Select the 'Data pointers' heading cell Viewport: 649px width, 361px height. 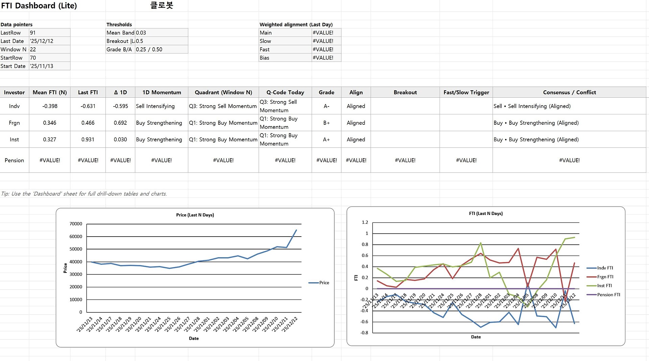[17, 24]
